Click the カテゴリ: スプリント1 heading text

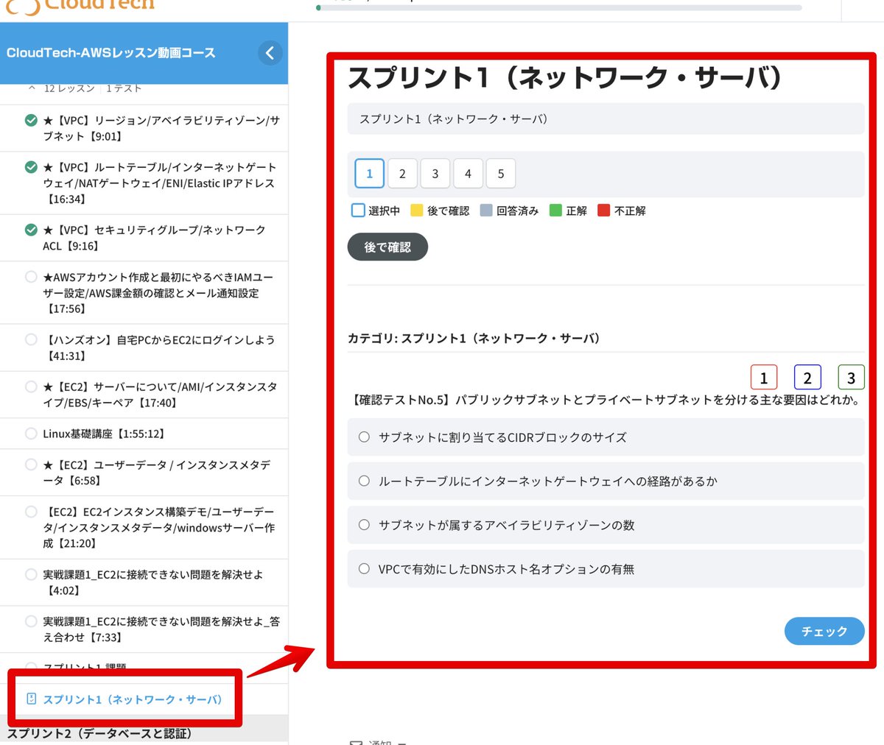(474, 339)
